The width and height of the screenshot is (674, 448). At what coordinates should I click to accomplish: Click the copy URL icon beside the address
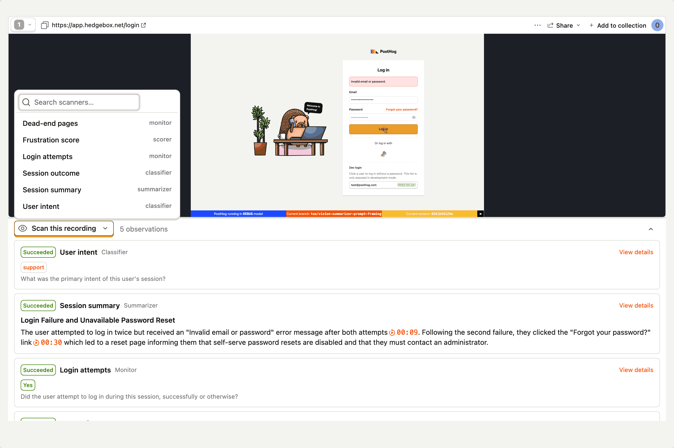45,25
